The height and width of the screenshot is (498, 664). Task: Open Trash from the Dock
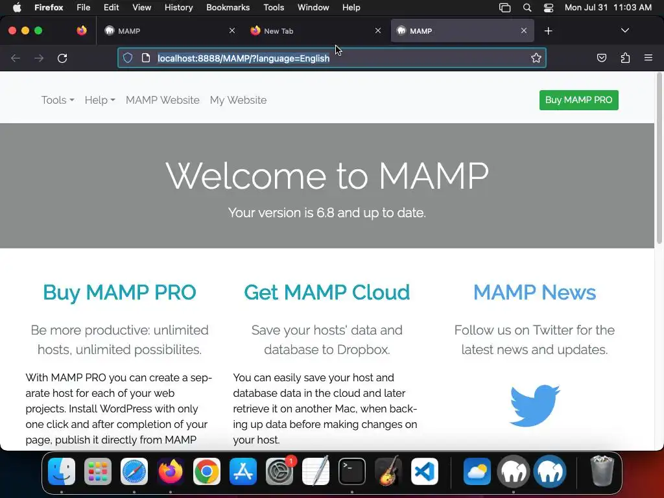click(x=602, y=471)
